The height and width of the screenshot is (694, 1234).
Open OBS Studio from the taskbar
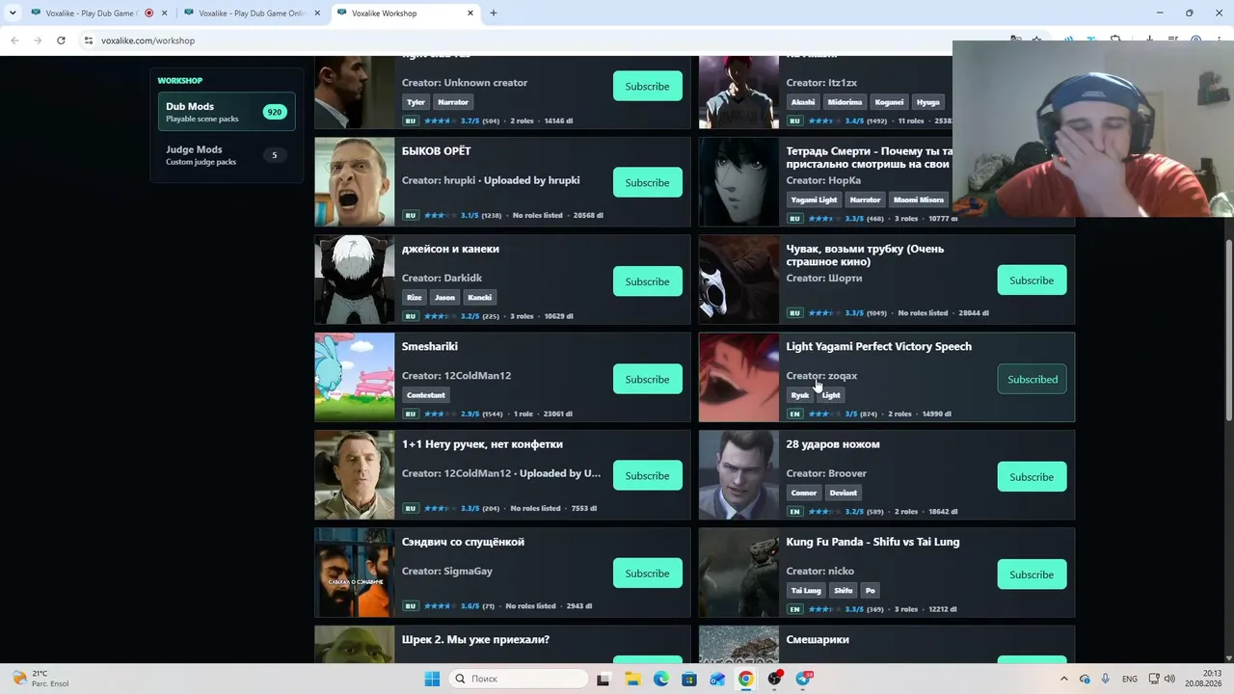775,679
